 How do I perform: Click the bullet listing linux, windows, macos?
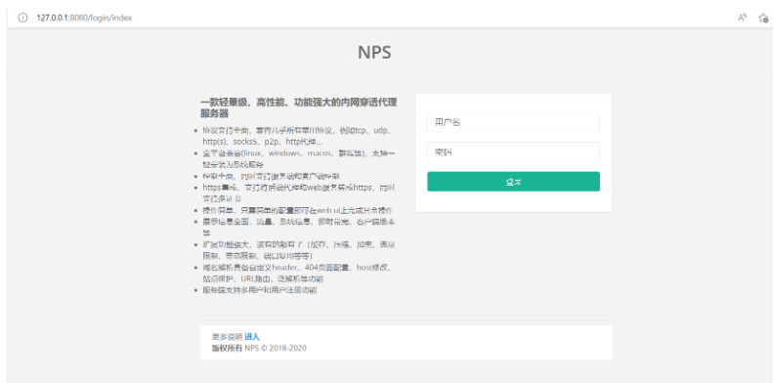pyautogui.click(x=299, y=159)
